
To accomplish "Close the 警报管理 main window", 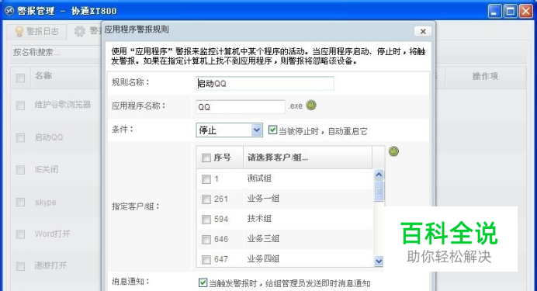I will point(525,11).
